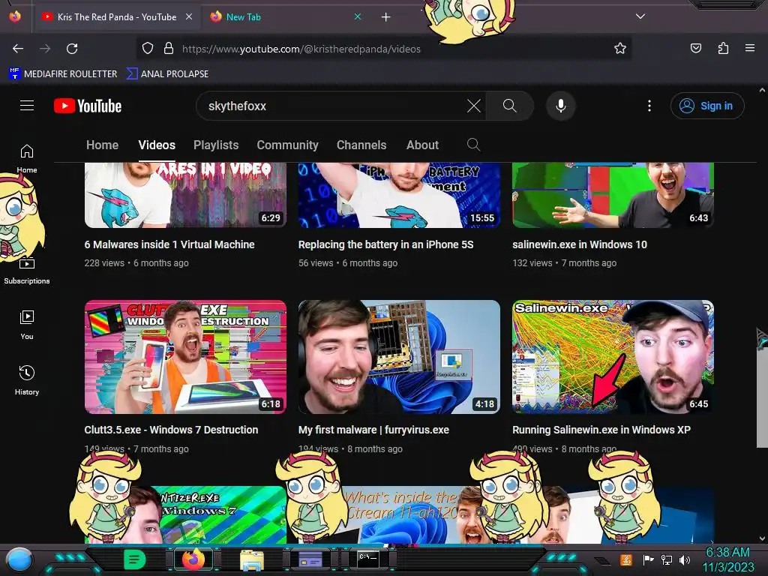Click the Firefox taskbar icon
768x576 pixels.
point(193,559)
